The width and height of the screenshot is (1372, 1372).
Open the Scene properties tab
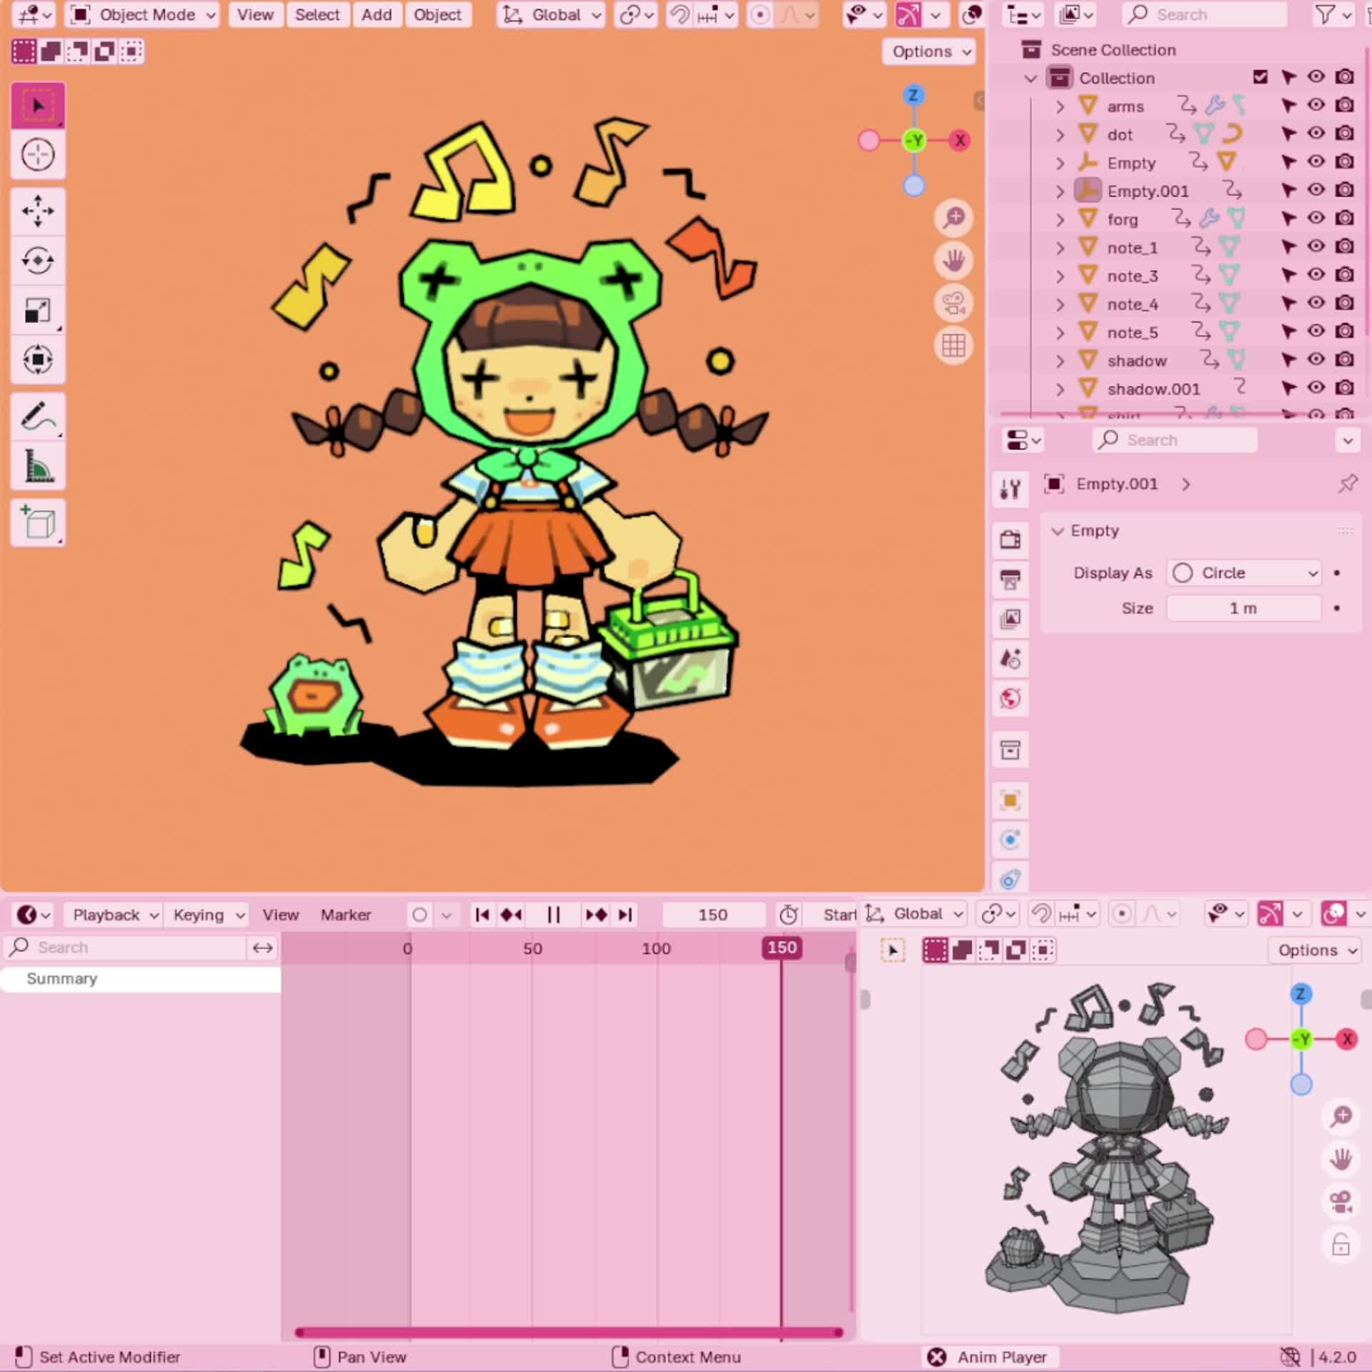pos(1010,658)
